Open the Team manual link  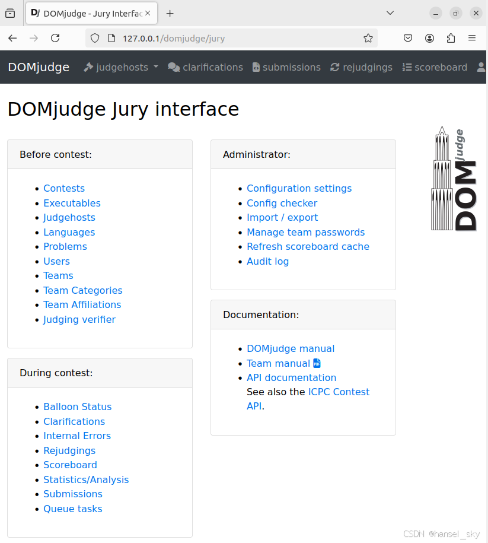point(278,363)
